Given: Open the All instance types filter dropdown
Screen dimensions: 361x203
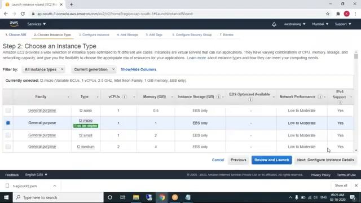Looking at the screenshot, I should point(43,69).
